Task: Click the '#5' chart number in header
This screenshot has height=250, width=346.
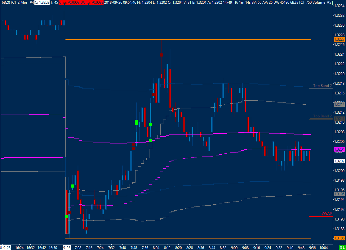Action: [329, 2]
